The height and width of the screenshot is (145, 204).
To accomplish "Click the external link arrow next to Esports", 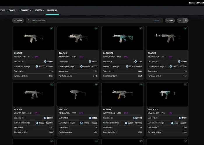I will pyautogui.click(x=16, y=10).
